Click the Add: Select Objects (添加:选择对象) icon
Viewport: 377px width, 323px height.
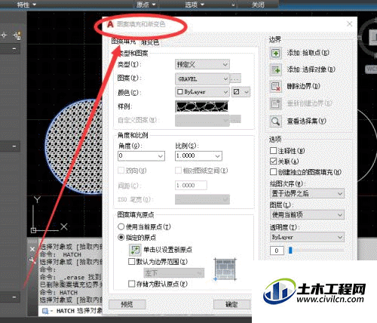coord(276,69)
